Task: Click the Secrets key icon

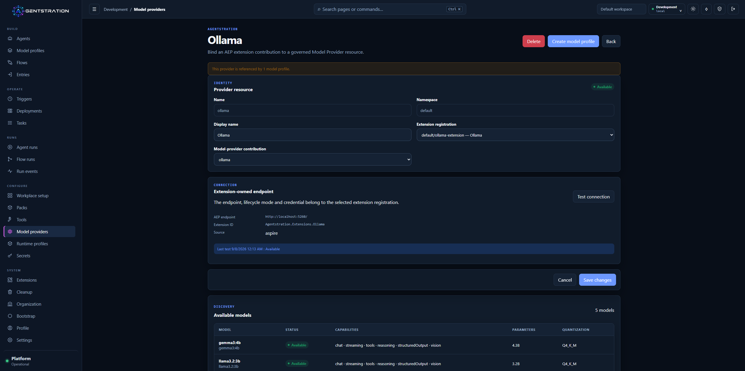Action: (10, 256)
